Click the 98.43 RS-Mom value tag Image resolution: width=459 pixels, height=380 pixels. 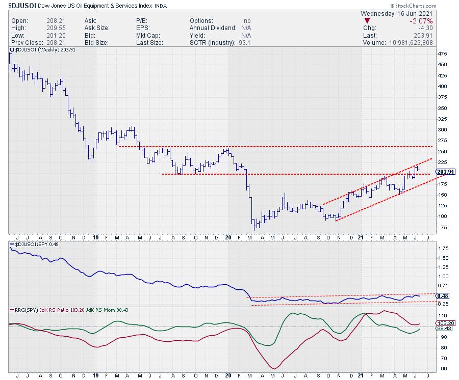[444, 329]
